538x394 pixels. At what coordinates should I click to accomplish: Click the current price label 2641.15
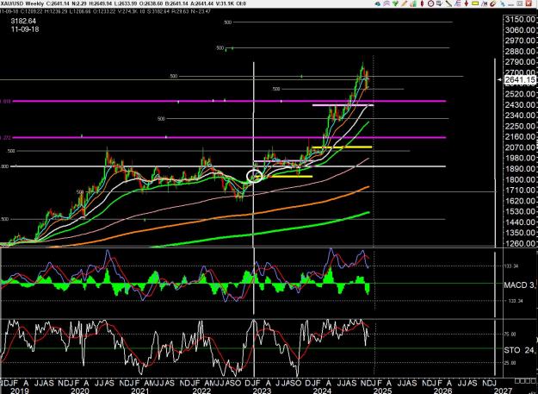[519, 79]
